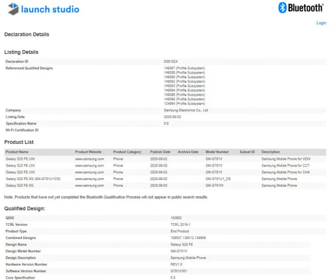
Task: Click the Declaration Details heading
Action: tap(26, 34)
